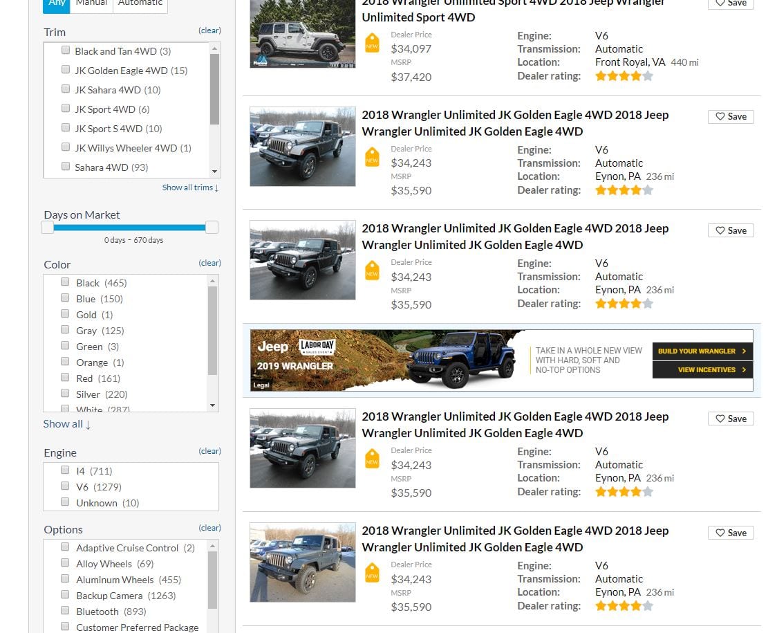This screenshot has height=633, width=777.
Task: Clear the Color filter
Action: pos(209,263)
